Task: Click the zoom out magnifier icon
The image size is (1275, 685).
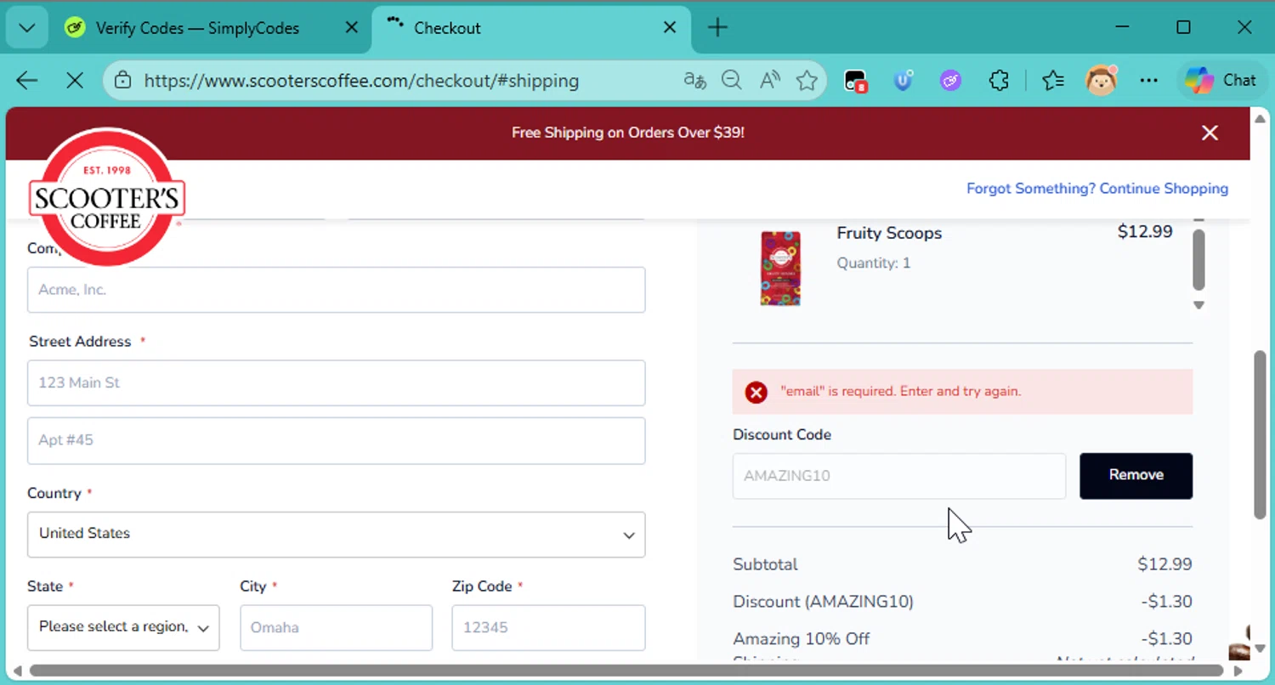Action: coord(732,81)
